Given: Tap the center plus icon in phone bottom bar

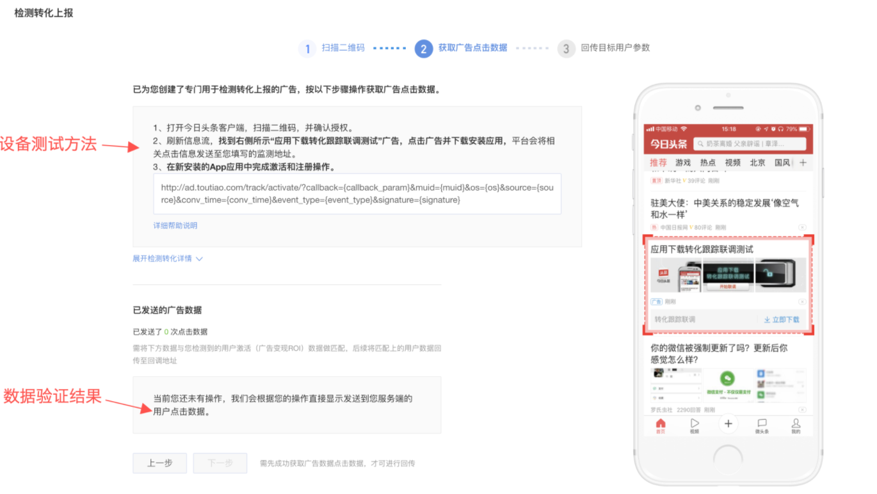Looking at the screenshot, I should [x=728, y=424].
